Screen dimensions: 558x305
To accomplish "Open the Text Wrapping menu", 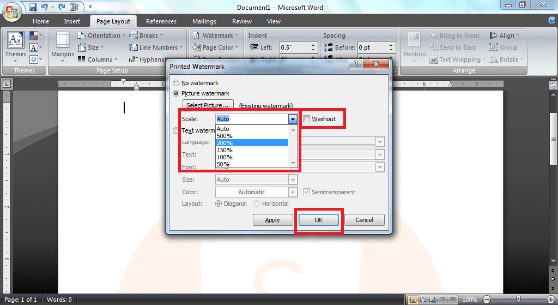I will tap(458, 59).
